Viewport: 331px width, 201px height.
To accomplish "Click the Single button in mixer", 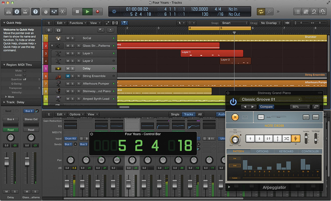I will pos(175,114).
